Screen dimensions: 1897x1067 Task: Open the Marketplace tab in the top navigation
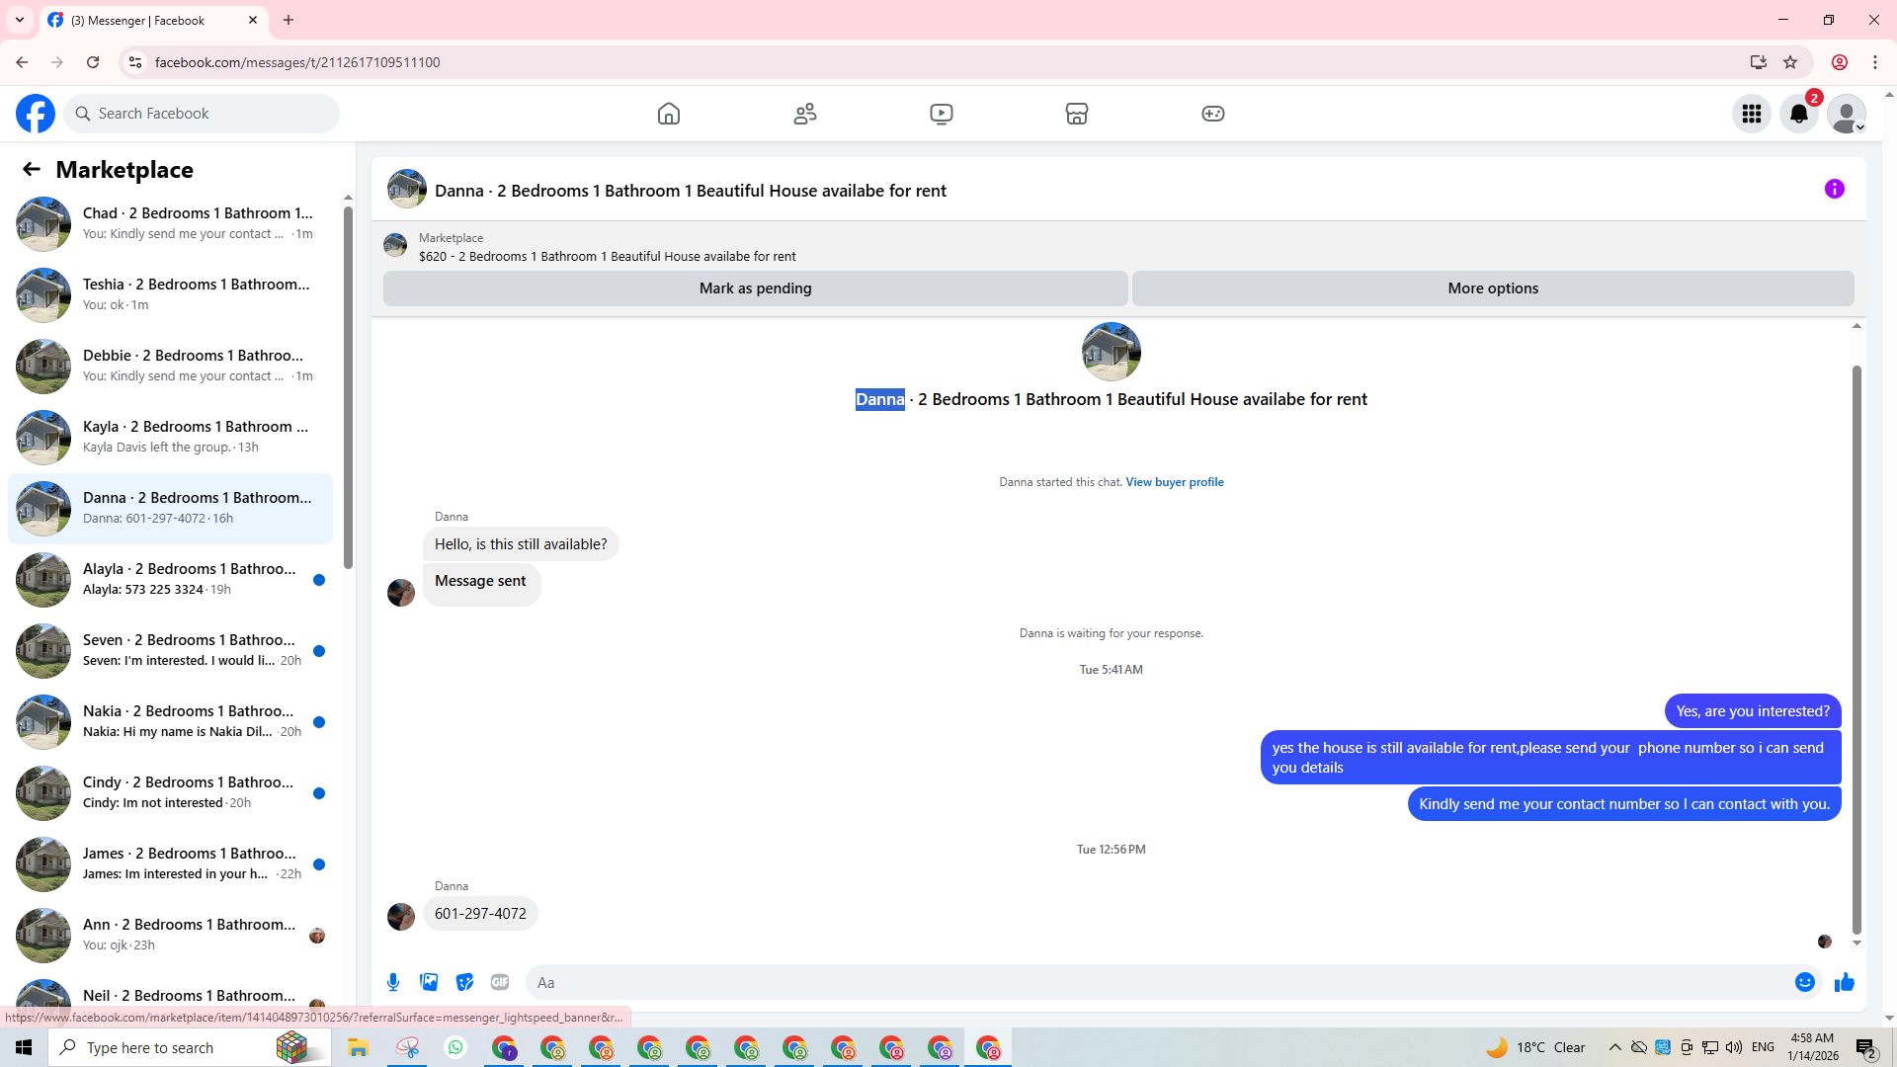pyautogui.click(x=1077, y=114)
